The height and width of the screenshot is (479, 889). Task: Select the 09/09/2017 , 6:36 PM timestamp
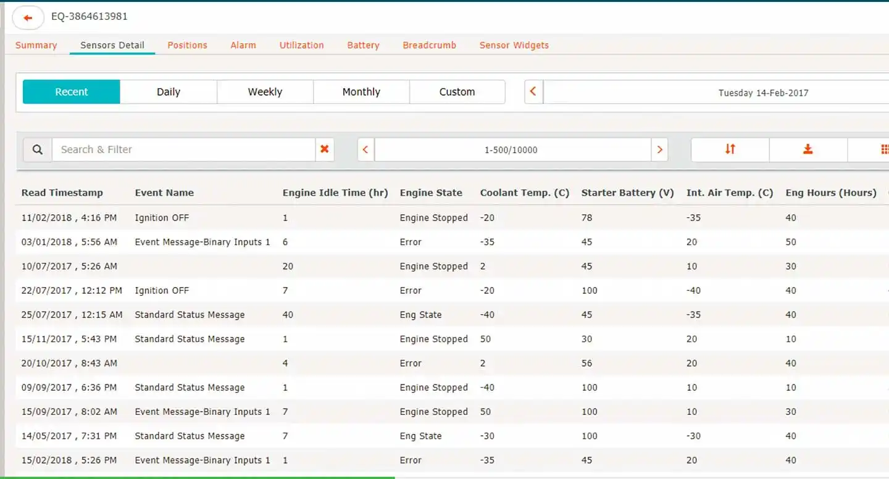tap(69, 388)
